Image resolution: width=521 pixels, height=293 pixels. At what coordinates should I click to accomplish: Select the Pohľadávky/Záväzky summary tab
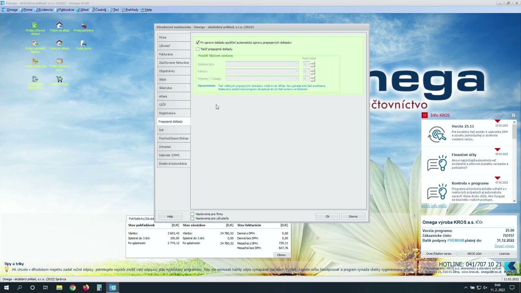141,219
